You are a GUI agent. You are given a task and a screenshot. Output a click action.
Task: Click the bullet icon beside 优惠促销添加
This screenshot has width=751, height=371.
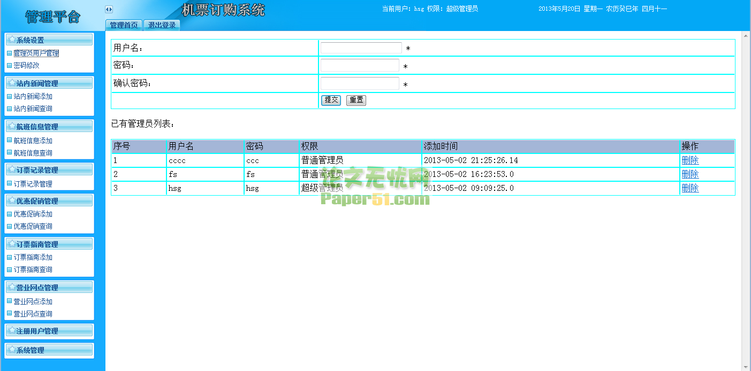click(9, 214)
